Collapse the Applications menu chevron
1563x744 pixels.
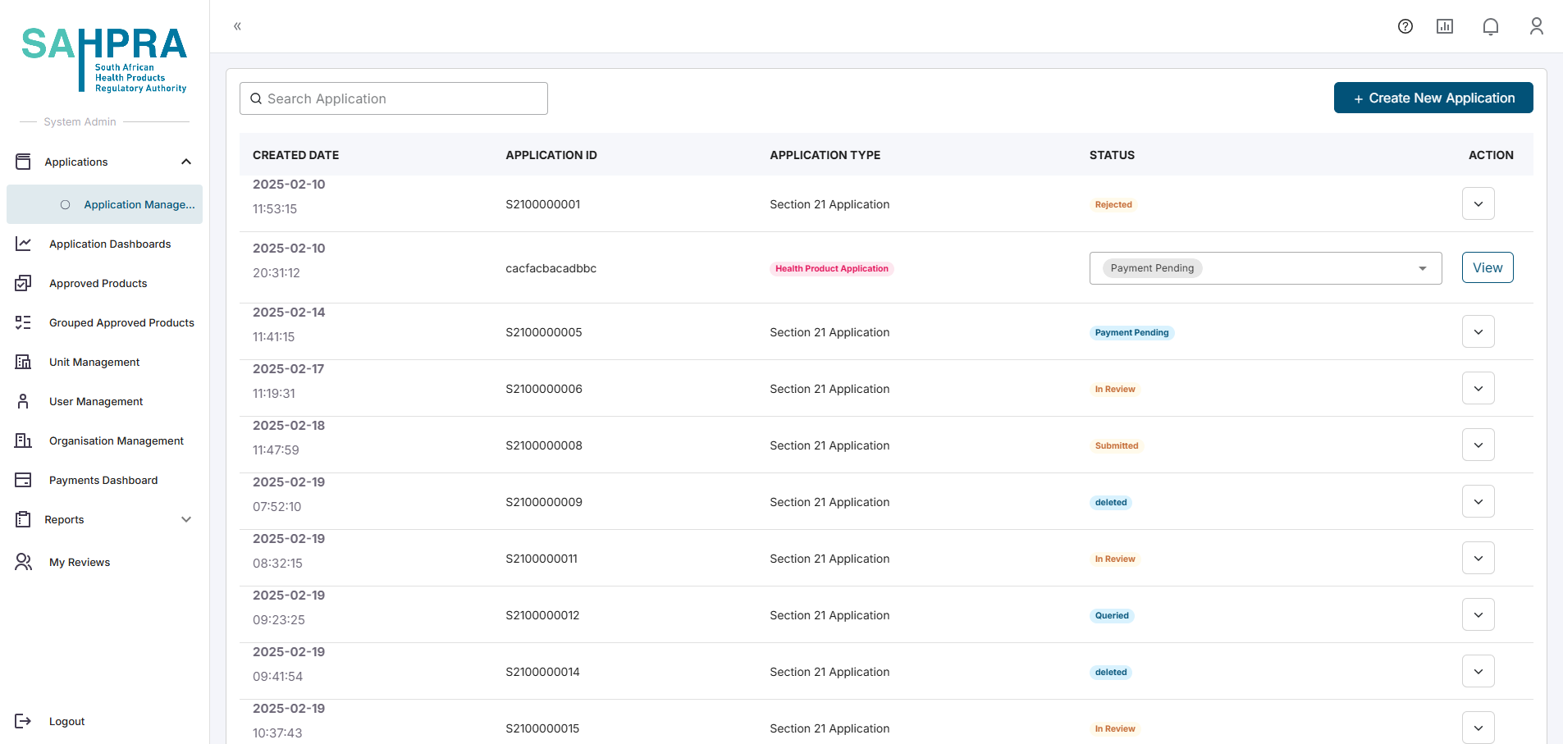point(186,162)
